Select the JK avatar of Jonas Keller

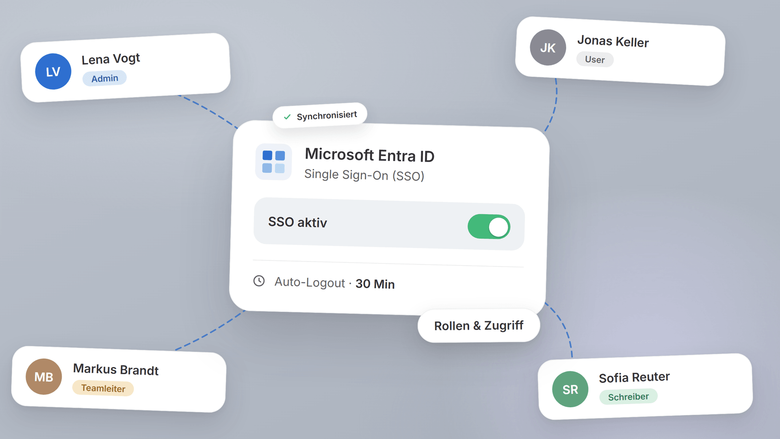pos(548,48)
